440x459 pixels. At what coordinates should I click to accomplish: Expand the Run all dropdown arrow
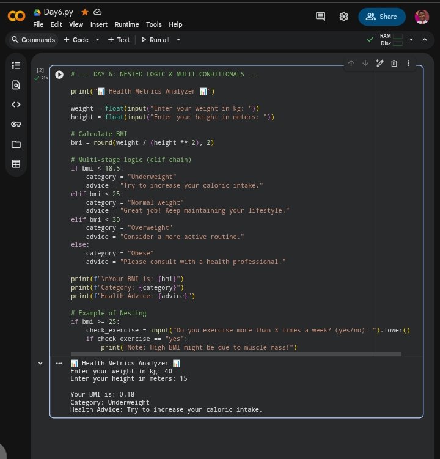coord(178,40)
